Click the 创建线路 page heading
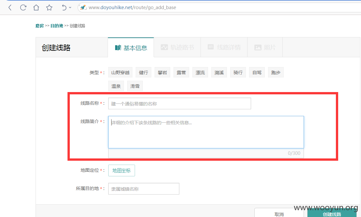The width and height of the screenshot is (361, 217). (56, 47)
